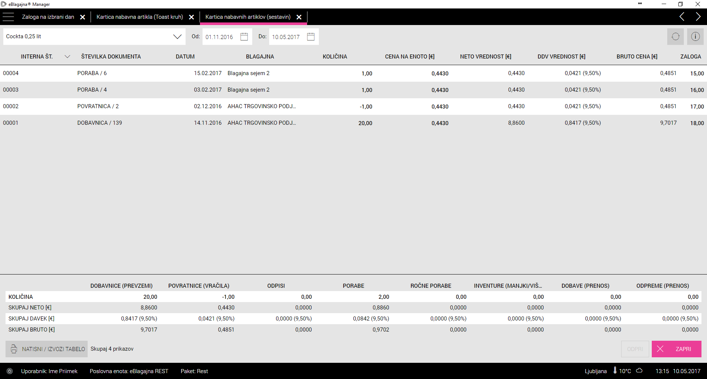
Task: Click the power icon in status bar
Action: click(10, 371)
